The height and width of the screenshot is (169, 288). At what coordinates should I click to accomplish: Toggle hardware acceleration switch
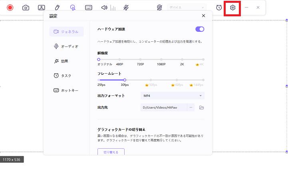[x=200, y=29]
